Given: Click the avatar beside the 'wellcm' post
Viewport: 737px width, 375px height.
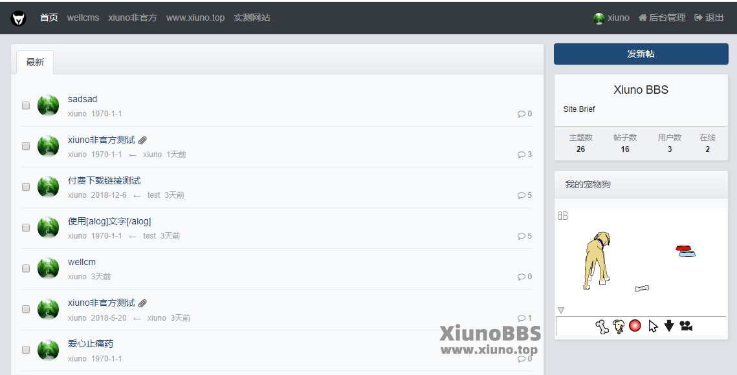Looking at the screenshot, I should (48, 268).
